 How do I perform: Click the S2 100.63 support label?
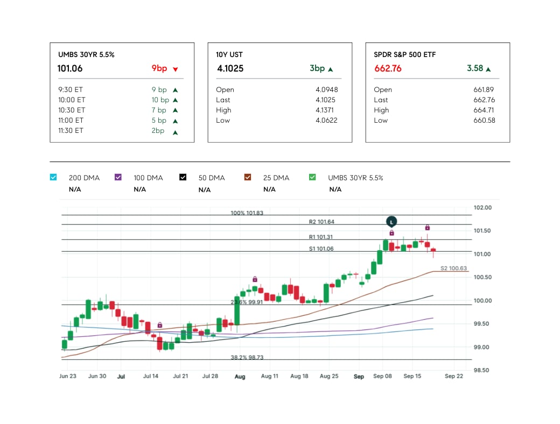pyautogui.click(x=453, y=268)
